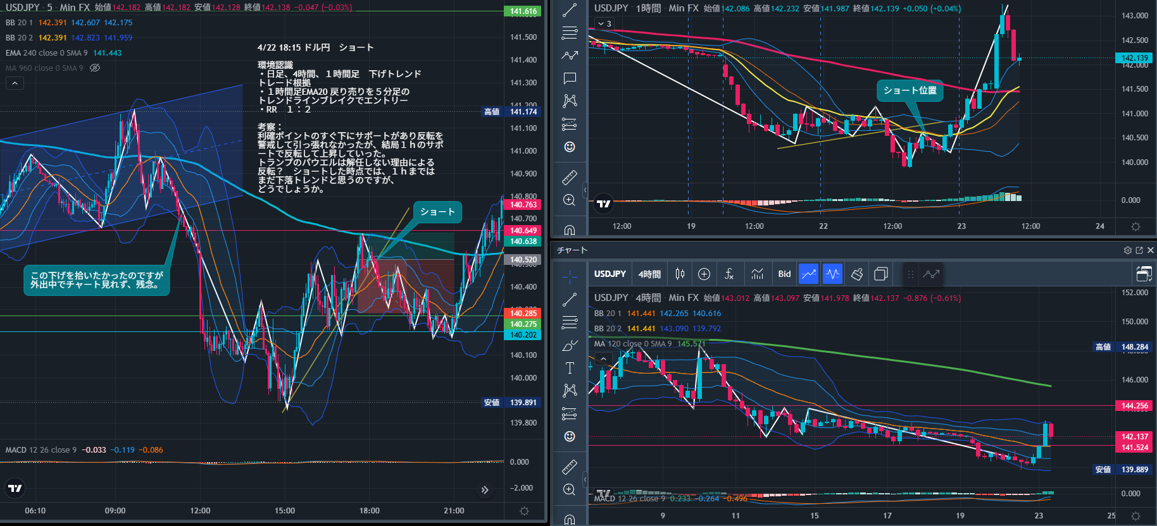Toggle the highlighted waveform button in the toolbar
The height and width of the screenshot is (526, 1157).
833,274
